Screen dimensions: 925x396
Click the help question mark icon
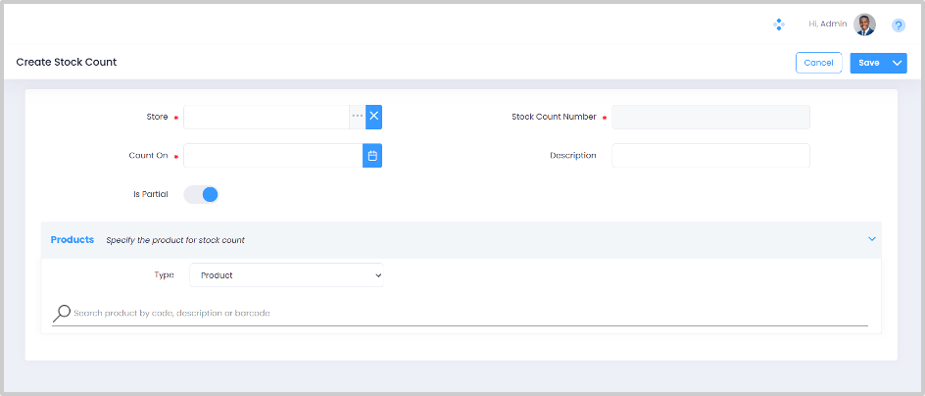pyautogui.click(x=898, y=25)
